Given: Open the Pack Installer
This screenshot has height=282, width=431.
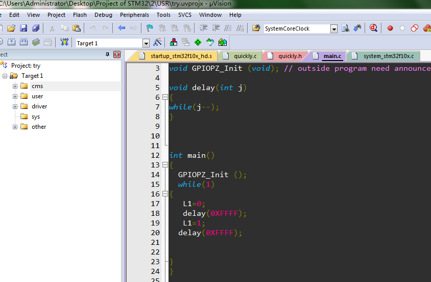Looking at the screenshot, I should (223, 42).
